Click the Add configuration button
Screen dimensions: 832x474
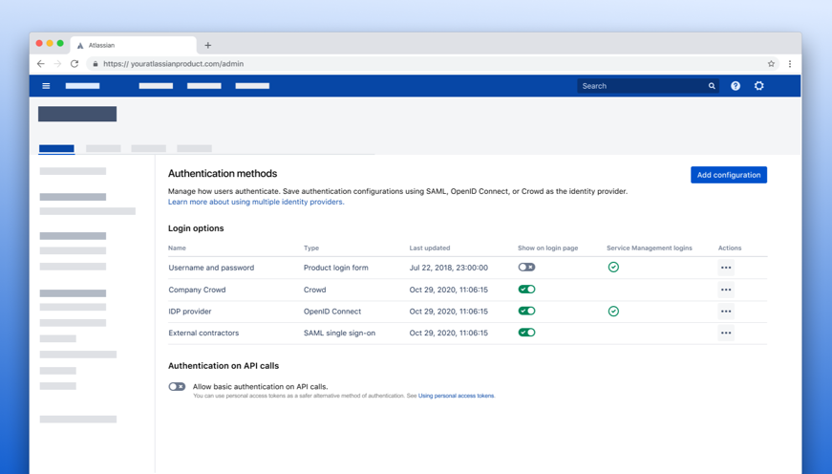(x=729, y=175)
